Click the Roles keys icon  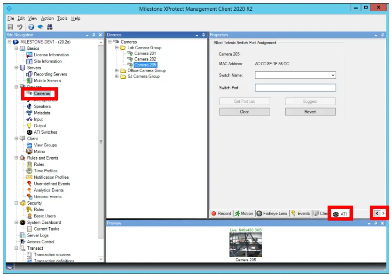29,209
